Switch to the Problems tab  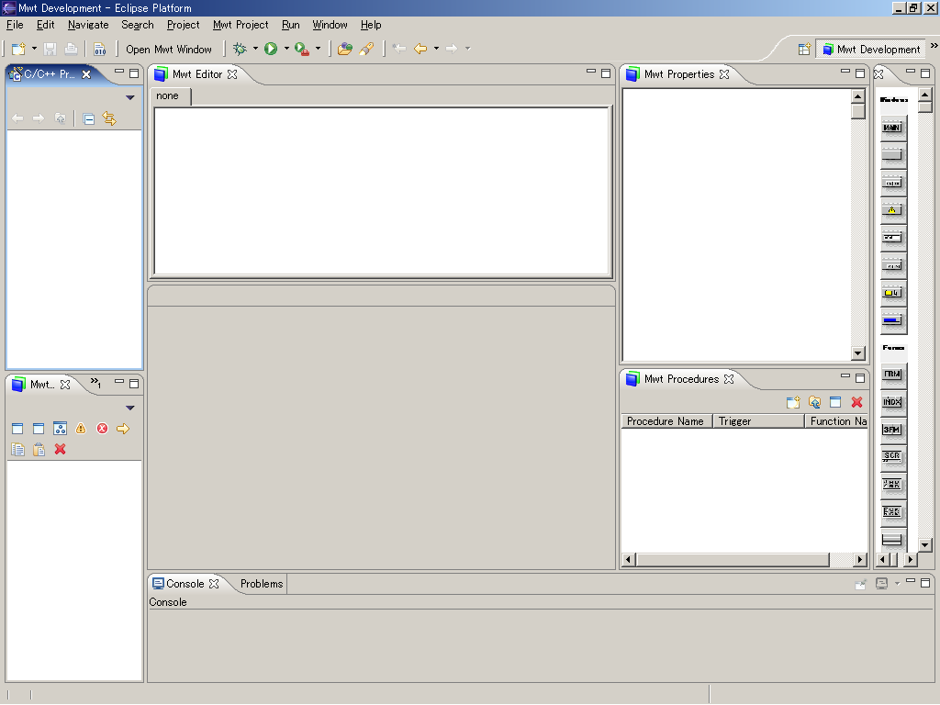(262, 583)
